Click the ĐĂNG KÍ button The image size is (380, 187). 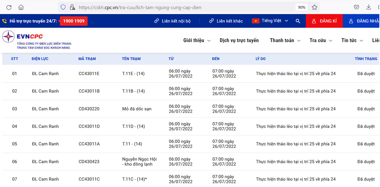tap(324, 21)
